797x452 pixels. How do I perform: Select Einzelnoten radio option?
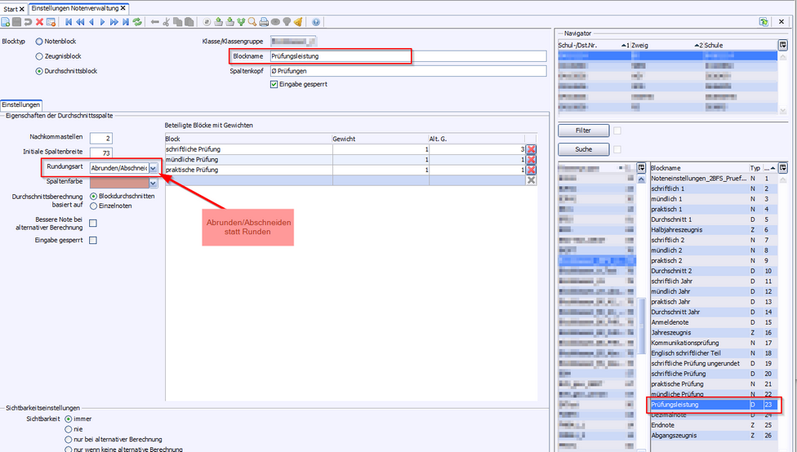point(94,206)
